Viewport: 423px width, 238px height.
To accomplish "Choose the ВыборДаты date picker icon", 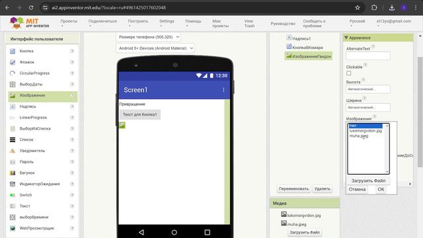I will click(13, 84).
